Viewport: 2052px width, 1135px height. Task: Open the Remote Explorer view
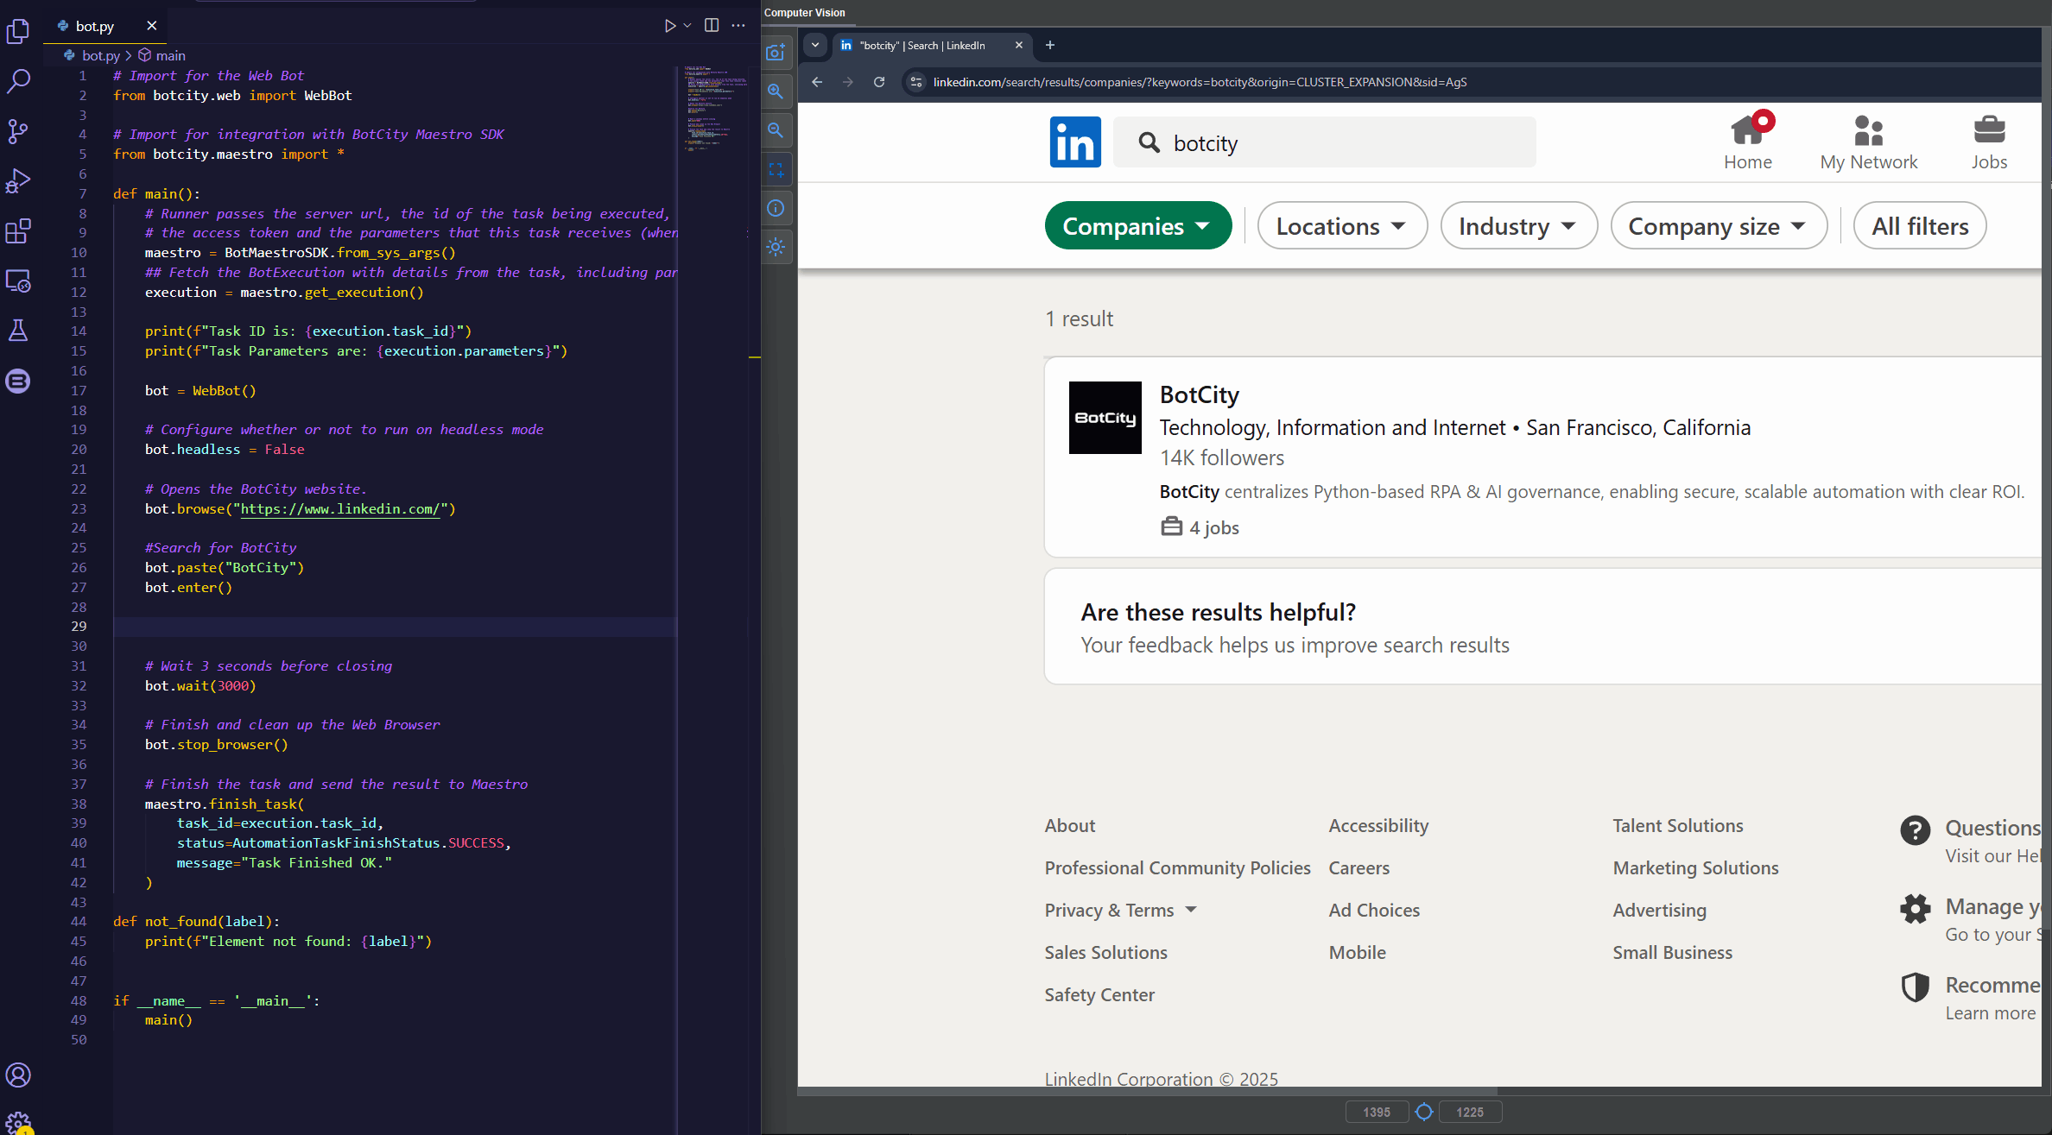pyautogui.click(x=18, y=281)
